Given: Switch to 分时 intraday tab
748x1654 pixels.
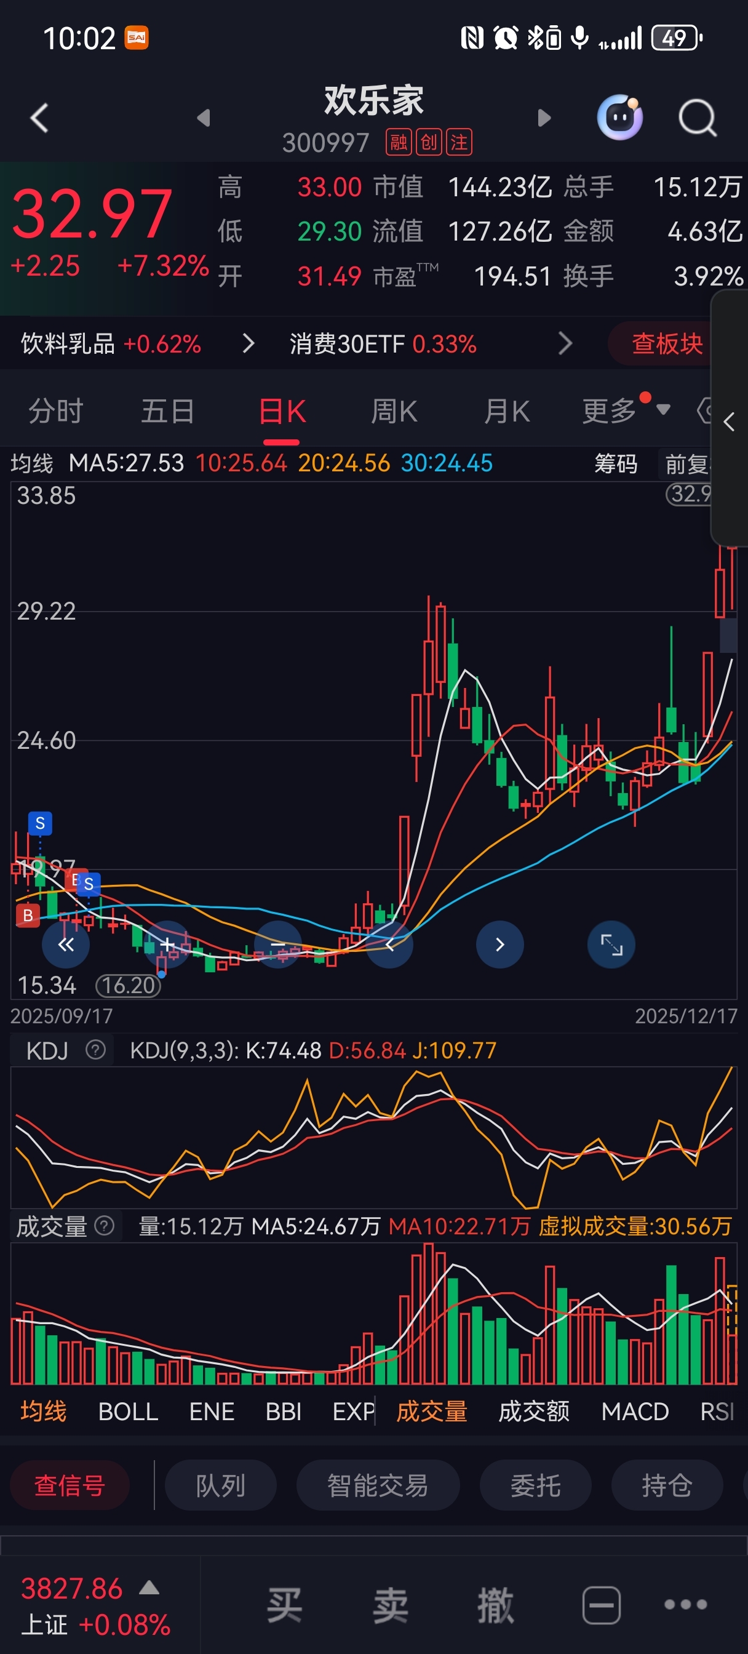Looking at the screenshot, I should tap(56, 411).
